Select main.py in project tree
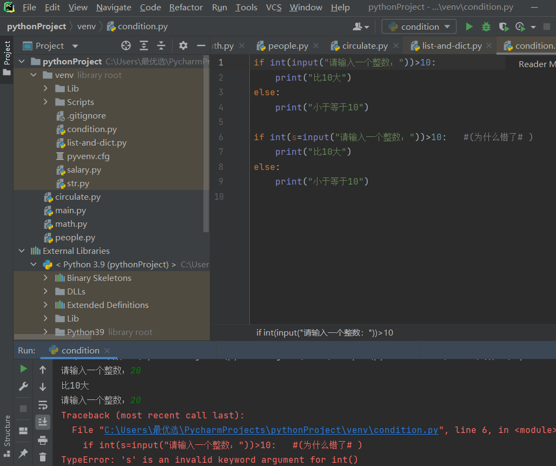The width and height of the screenshot is (556, 466). pyautogui.click(x=70, y=211)
